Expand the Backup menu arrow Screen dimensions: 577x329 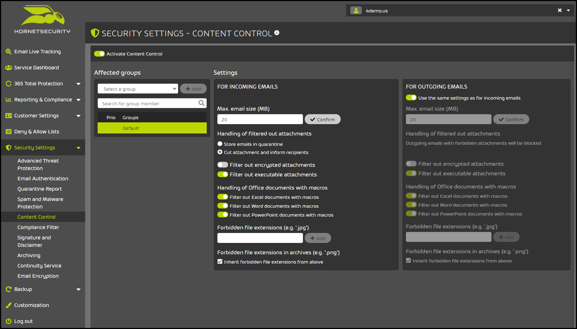point(78,290)
